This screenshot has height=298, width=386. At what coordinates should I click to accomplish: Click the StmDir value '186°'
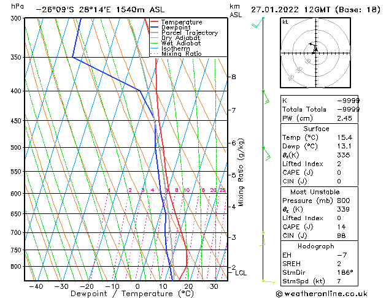point(345,272)
